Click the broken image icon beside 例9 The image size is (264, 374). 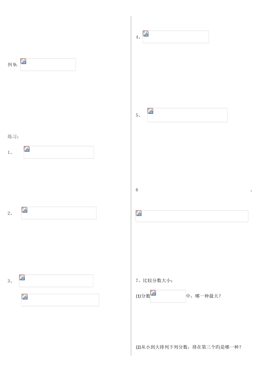(x=24, y=61)
